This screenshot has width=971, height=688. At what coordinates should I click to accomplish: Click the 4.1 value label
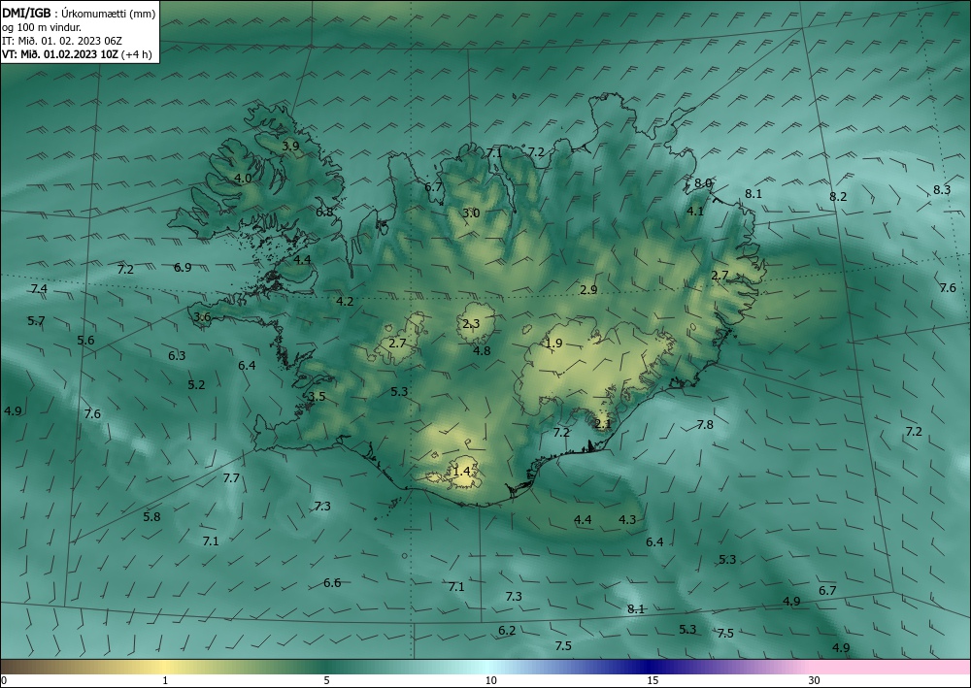pyautogui.click(x=695, y=211)
